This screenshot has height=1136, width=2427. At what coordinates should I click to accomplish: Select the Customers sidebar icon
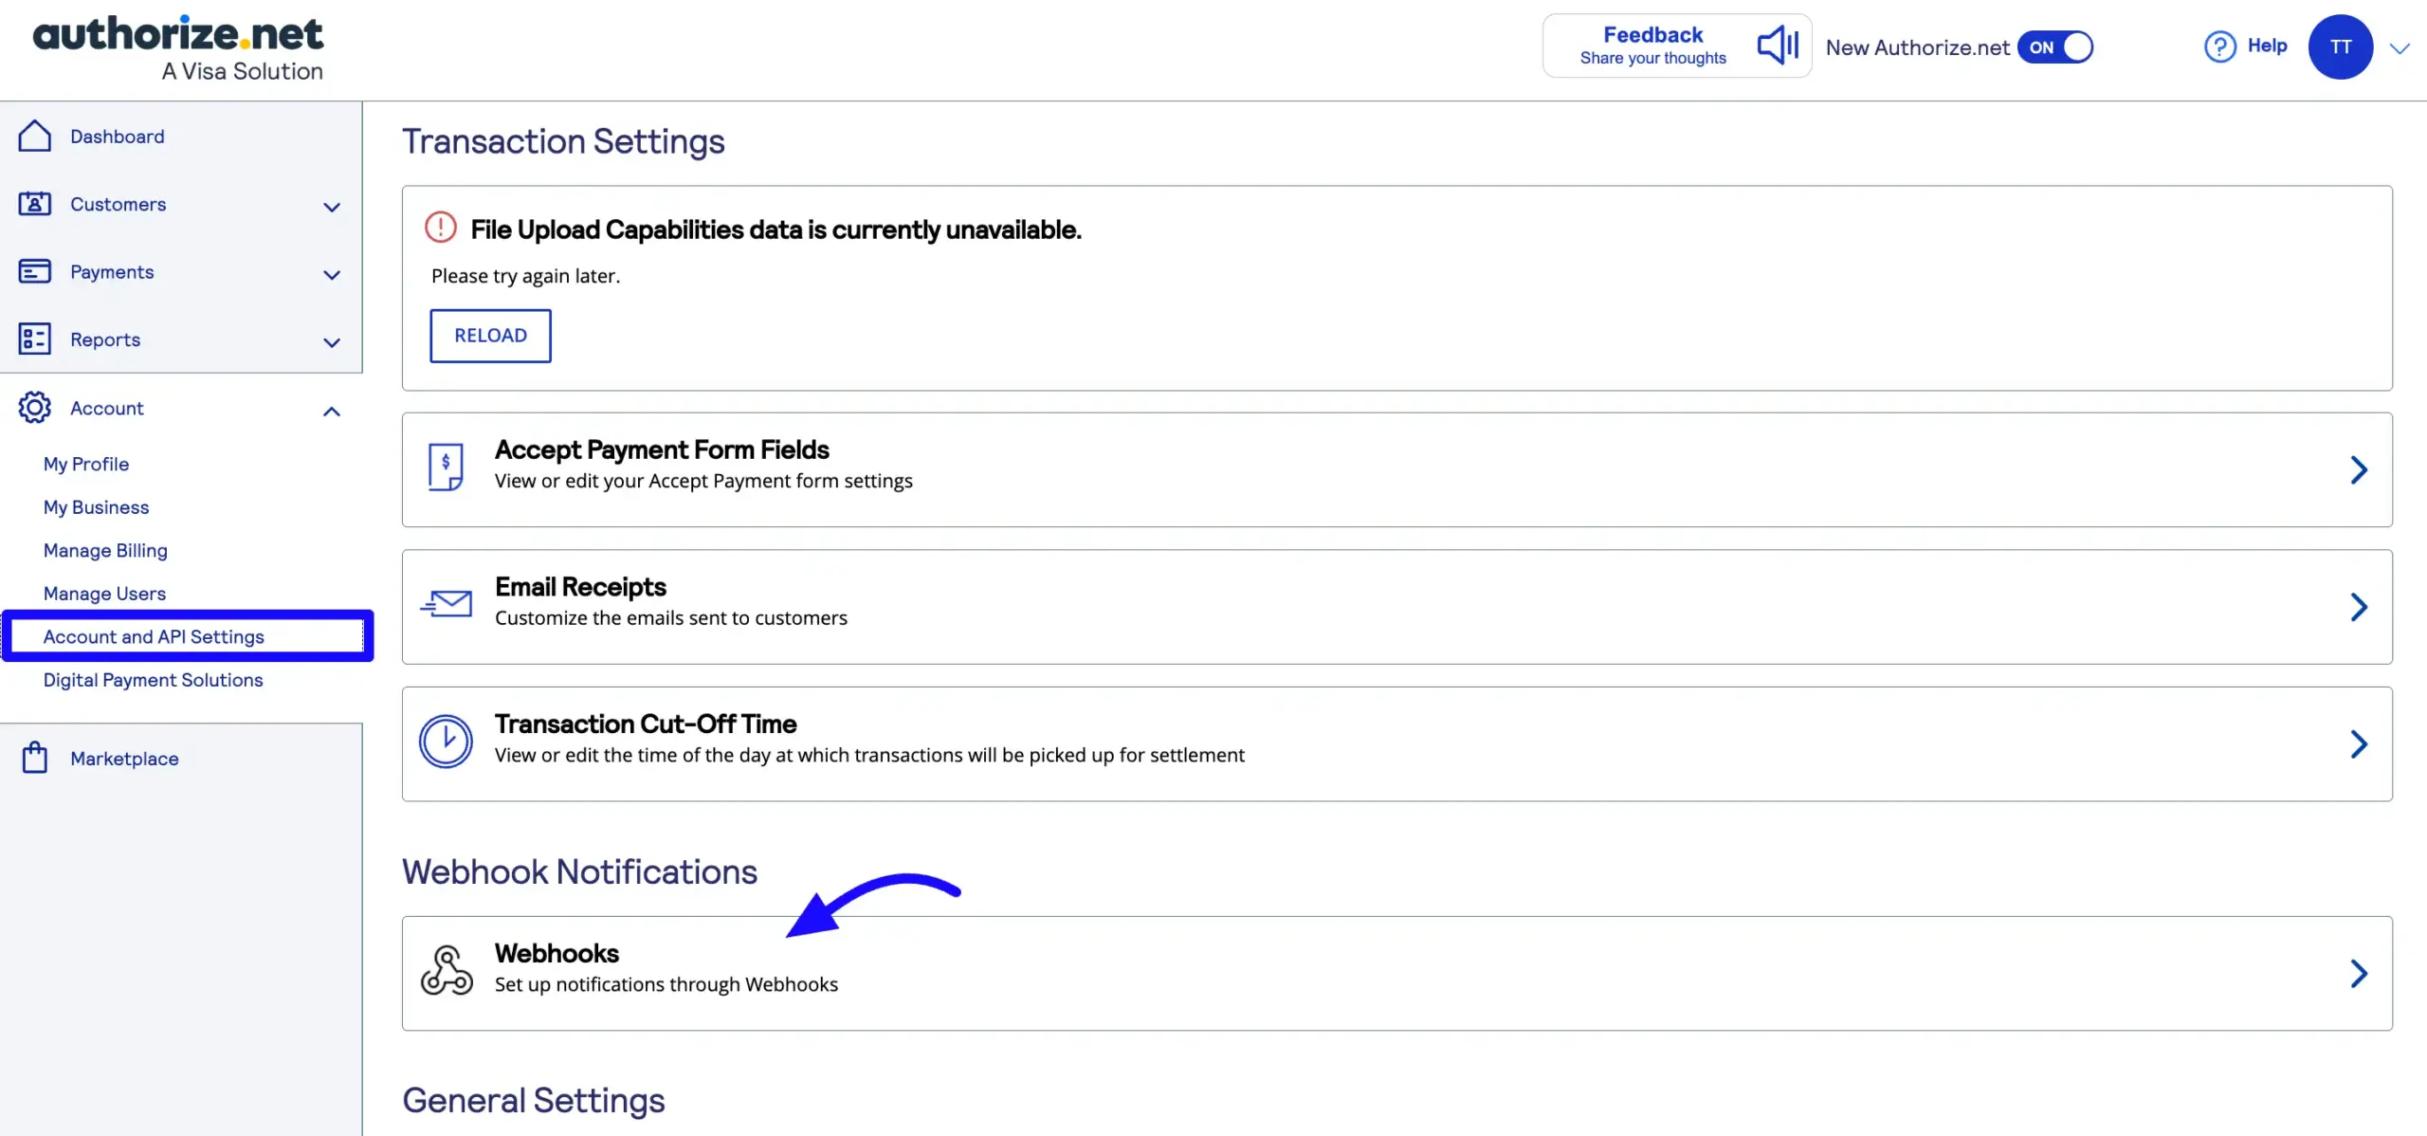point(34,204)
